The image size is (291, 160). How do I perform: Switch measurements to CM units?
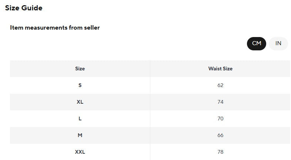(x=257, y=43)
